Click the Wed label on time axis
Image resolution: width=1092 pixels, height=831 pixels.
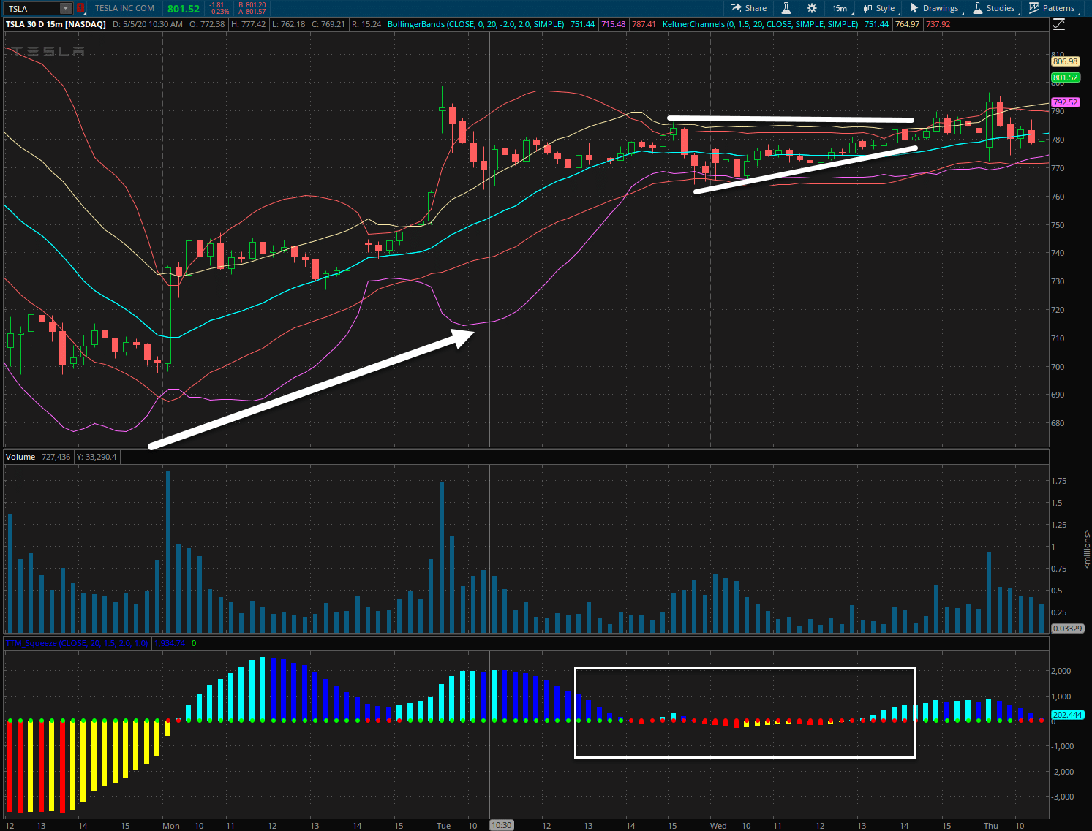coord(718,826)
